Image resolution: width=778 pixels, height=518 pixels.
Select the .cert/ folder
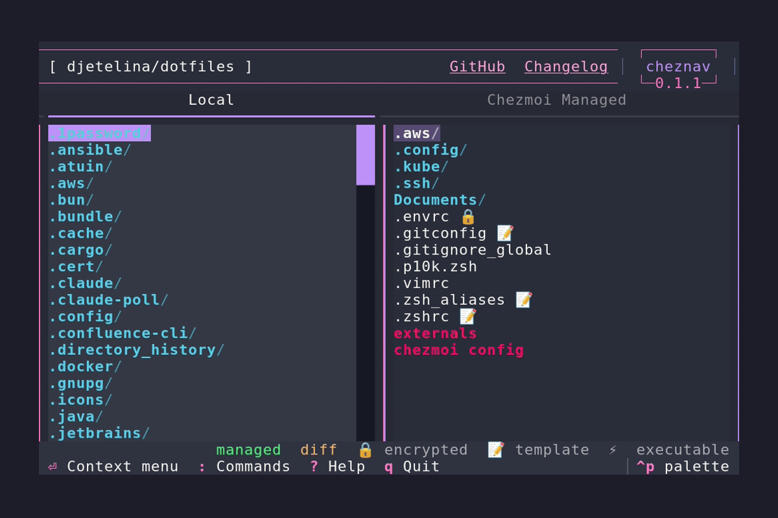coord(77,267)
